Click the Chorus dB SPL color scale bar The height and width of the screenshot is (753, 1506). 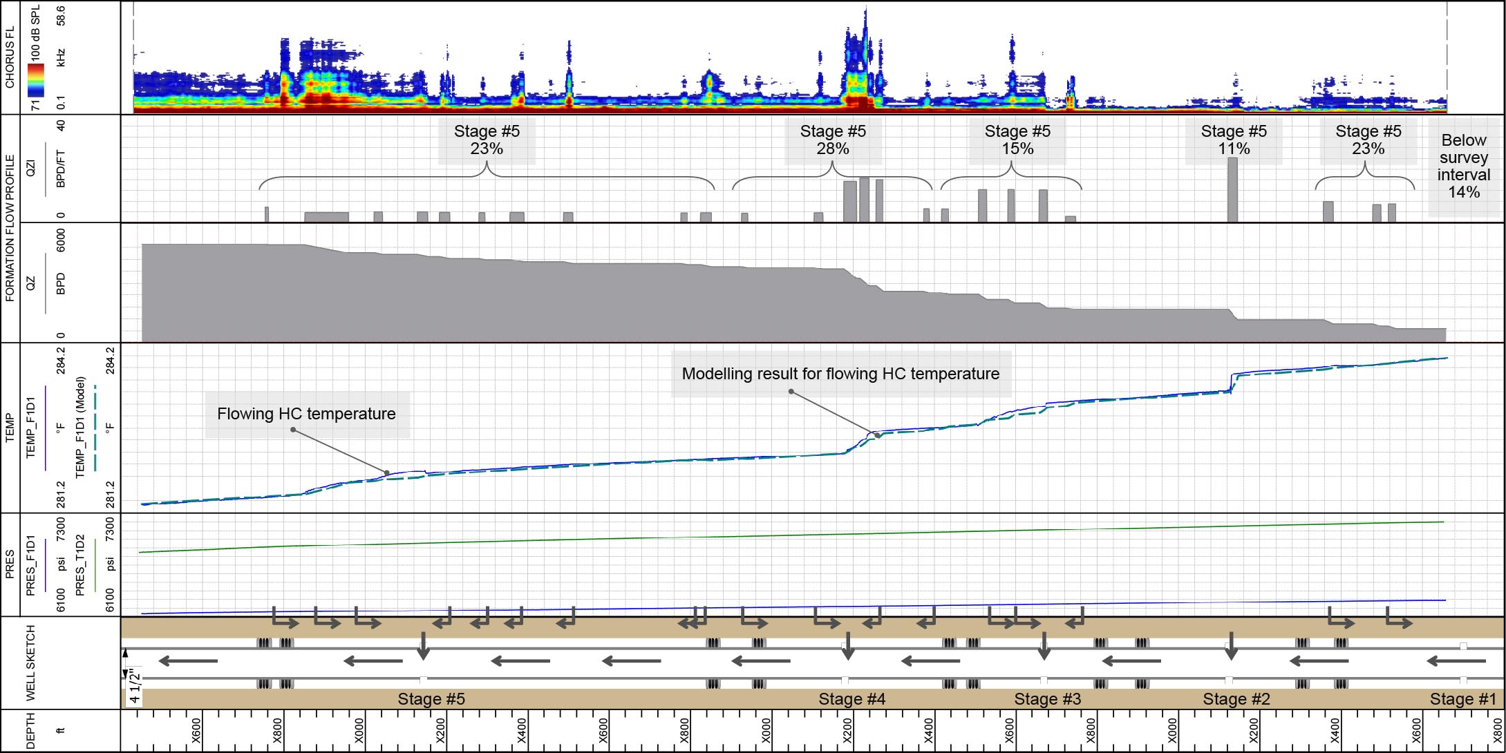[36, 80]
